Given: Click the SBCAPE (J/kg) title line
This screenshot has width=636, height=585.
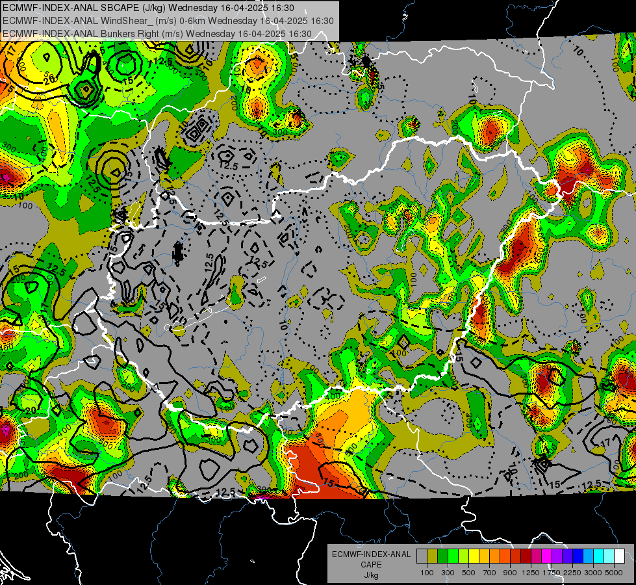Looking at the screenshot, I should pyautogui.click(x=149, y=8).
